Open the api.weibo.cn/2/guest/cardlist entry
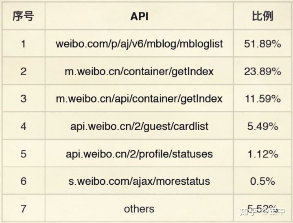This screenshot has height=223, width=293. 139,126
